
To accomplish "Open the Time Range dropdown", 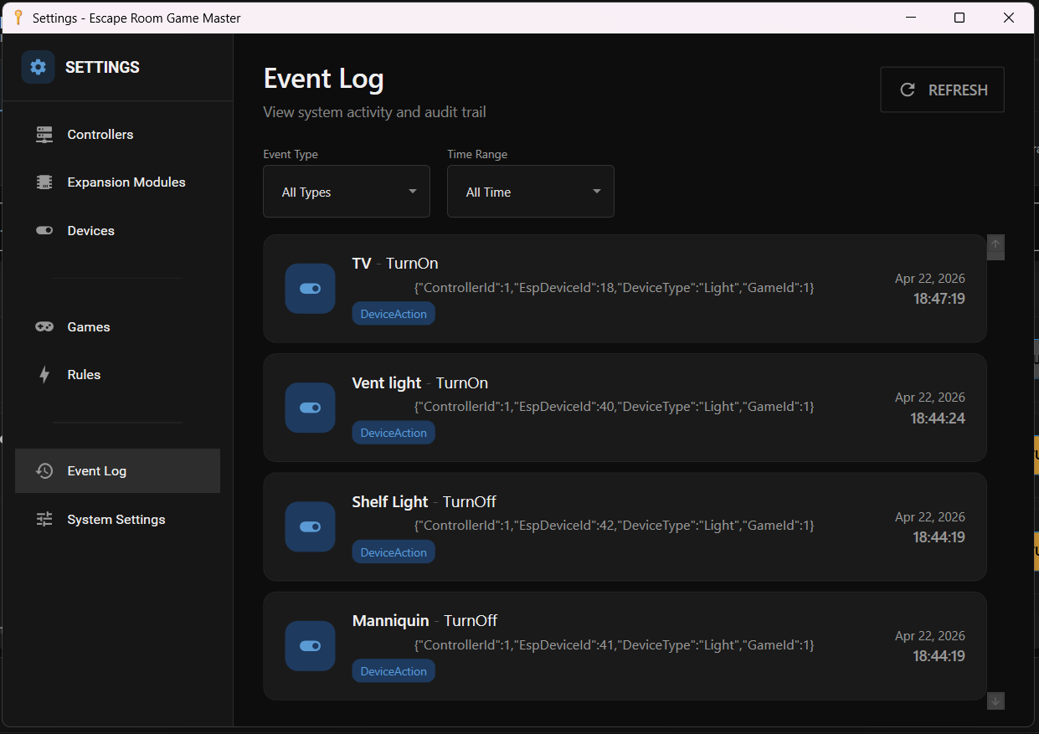I will point(531,192).
